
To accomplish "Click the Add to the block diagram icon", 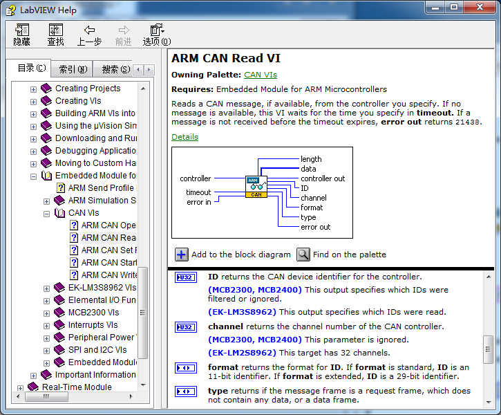I will point(181,255).
